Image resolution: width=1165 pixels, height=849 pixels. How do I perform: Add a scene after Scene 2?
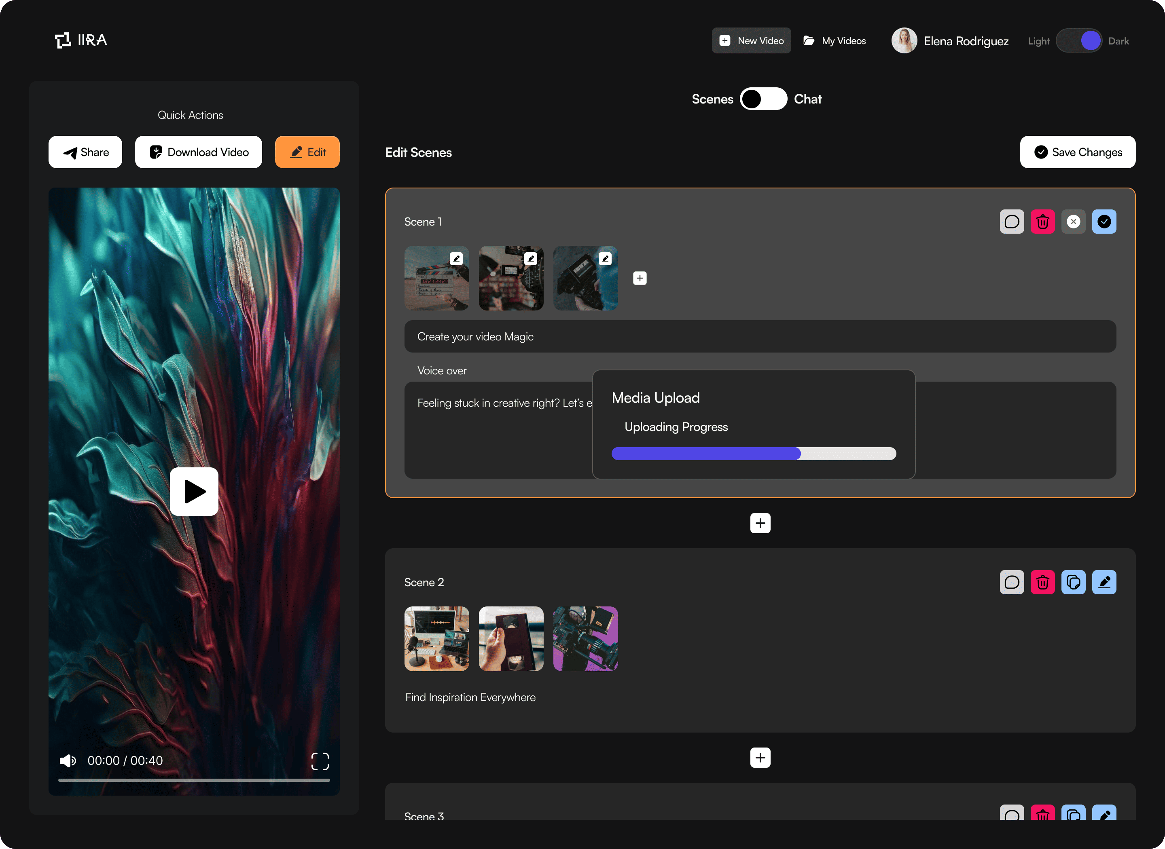tap(760, 758)
